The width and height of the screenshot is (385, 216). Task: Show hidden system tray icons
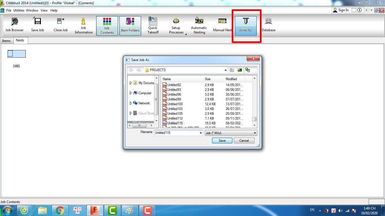[320, 210]
